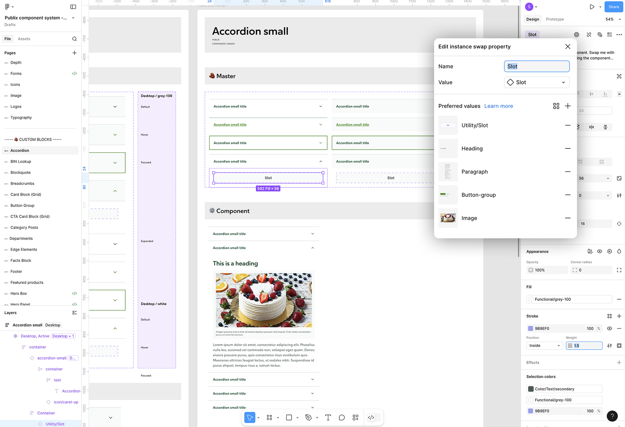The image size is (625, 427).
Task: Open the Value Slot dropdown
Action: [x=537, y=82]
